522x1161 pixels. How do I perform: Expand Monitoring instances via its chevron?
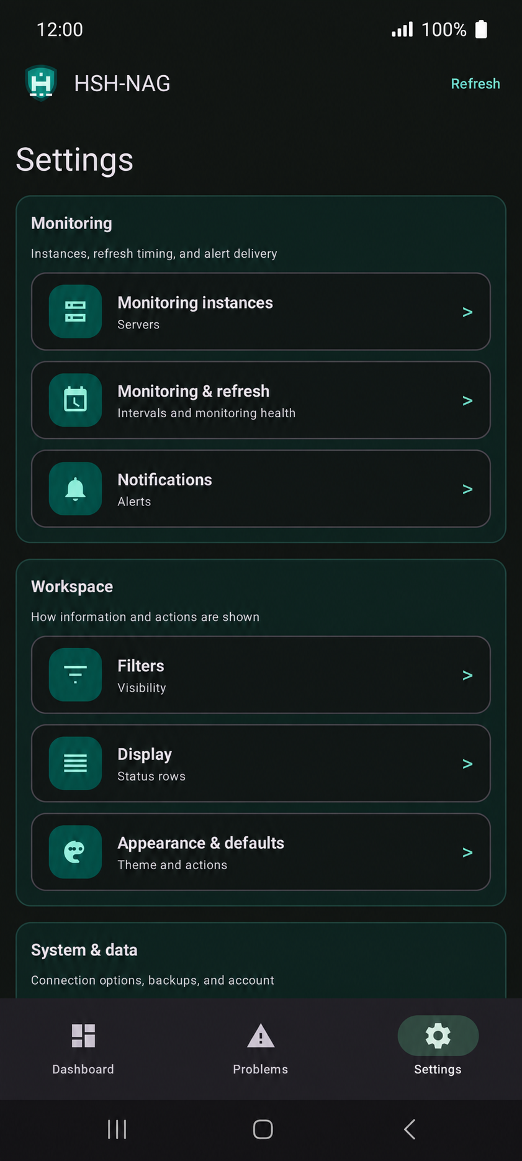point(467,312)
